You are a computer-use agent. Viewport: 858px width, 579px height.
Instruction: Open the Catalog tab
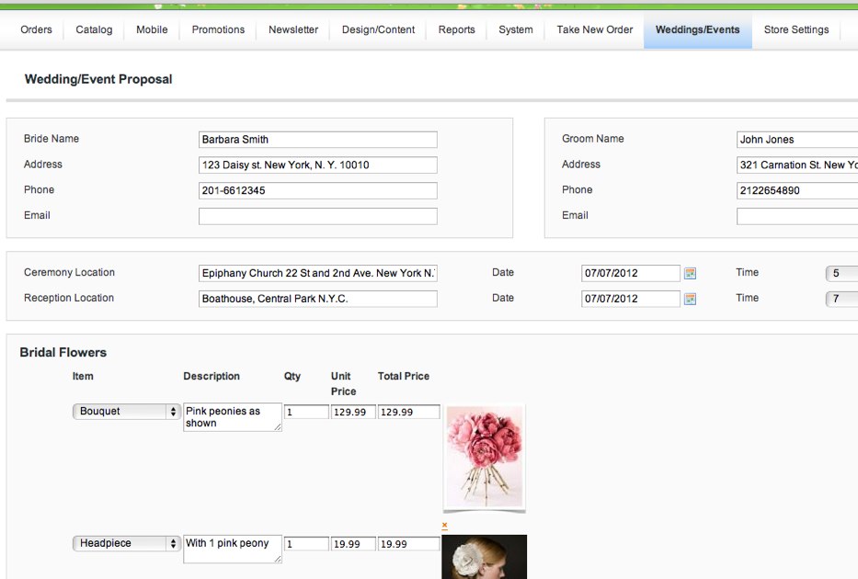coord(94,29)
